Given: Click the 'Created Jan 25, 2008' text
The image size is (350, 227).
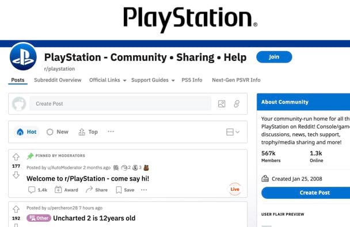Looking at the screenshot, I should tap(297, 179).
